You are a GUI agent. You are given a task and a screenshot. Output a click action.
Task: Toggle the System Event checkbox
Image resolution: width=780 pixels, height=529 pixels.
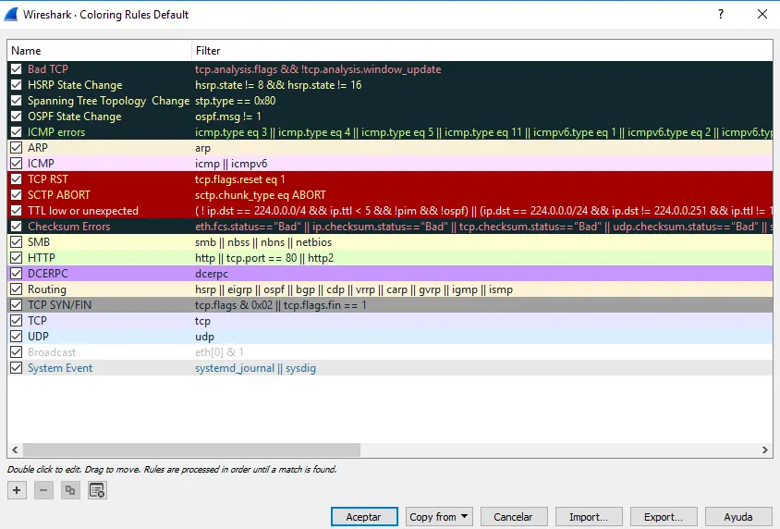pos(17,368)
